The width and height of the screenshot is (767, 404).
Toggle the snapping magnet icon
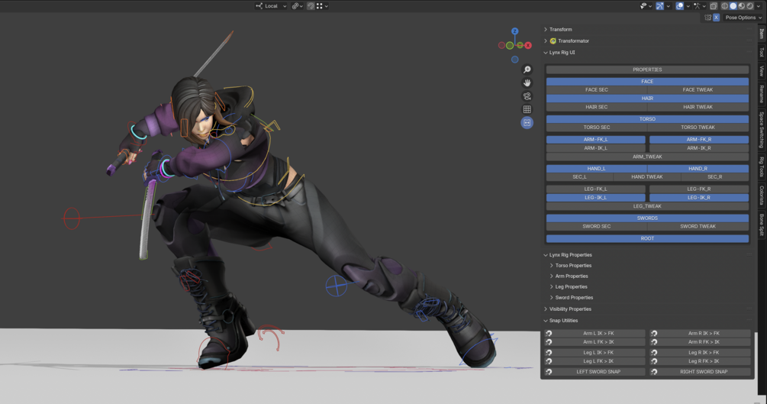(311, 6)
